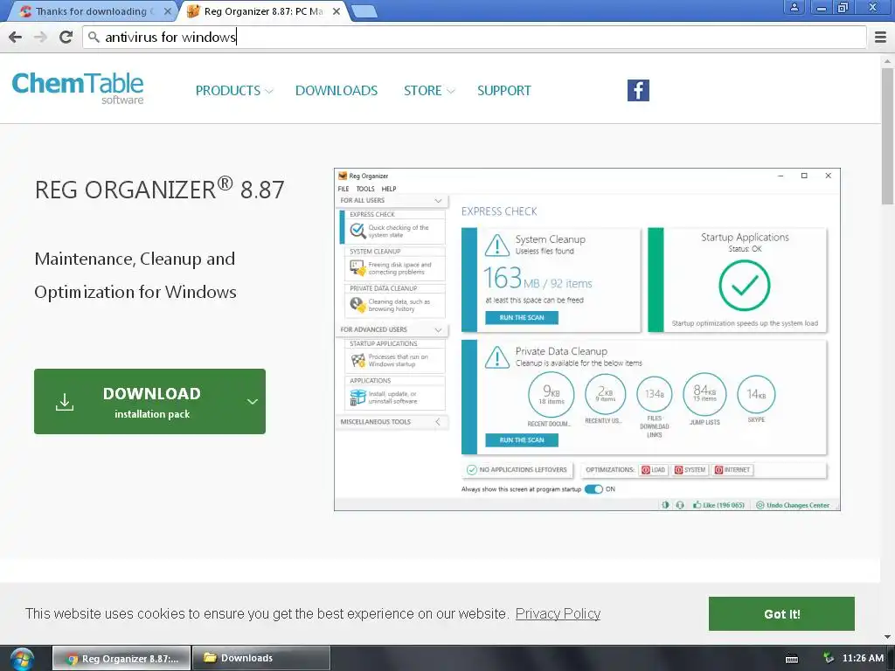Viewport: 895px width, 671px height.
Task: Reload the page with refresh icon
Action: 66,37
